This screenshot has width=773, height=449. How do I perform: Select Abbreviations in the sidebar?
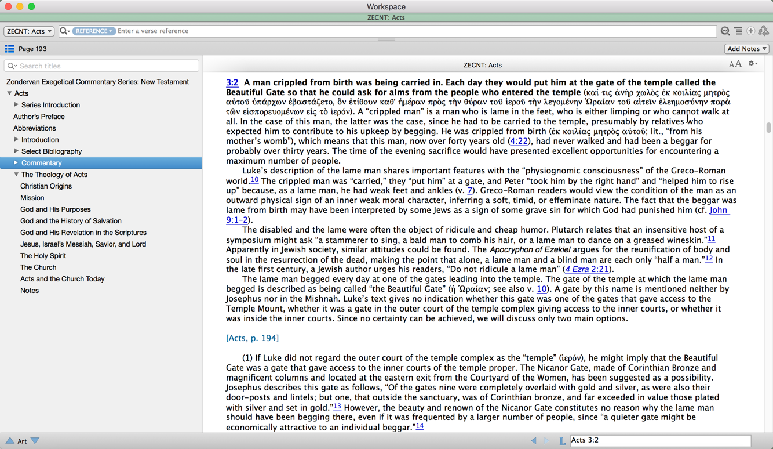click(x=35, y=128)
